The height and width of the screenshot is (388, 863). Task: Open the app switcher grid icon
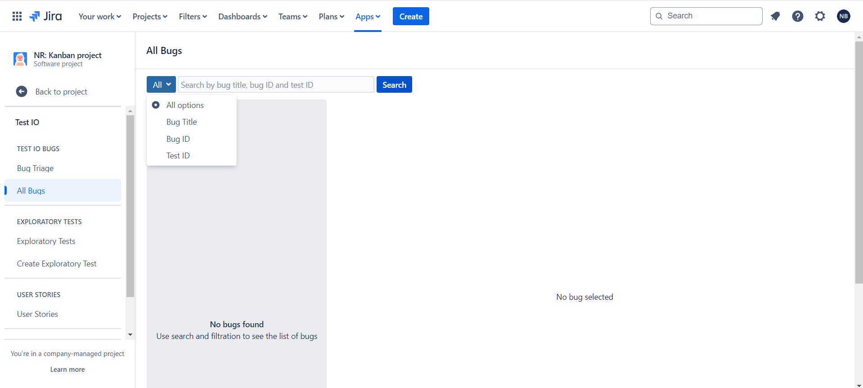coord(17,16)
